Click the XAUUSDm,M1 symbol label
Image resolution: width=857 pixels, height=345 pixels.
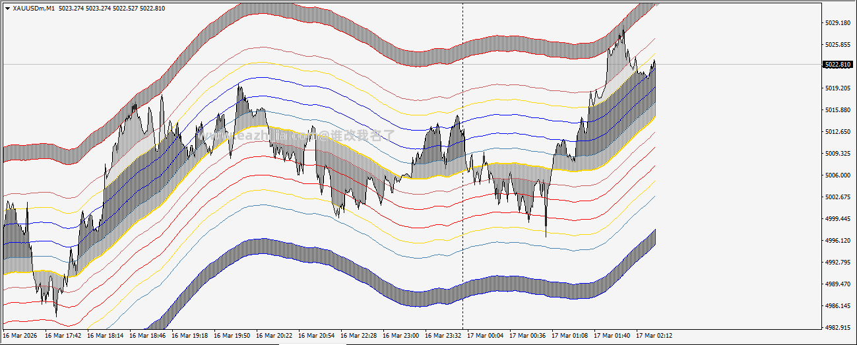(x=33, y=7)
